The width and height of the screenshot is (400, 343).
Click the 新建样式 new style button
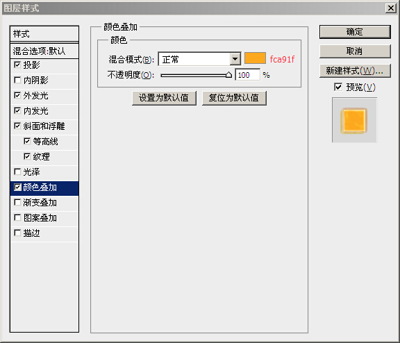point(355,71)
